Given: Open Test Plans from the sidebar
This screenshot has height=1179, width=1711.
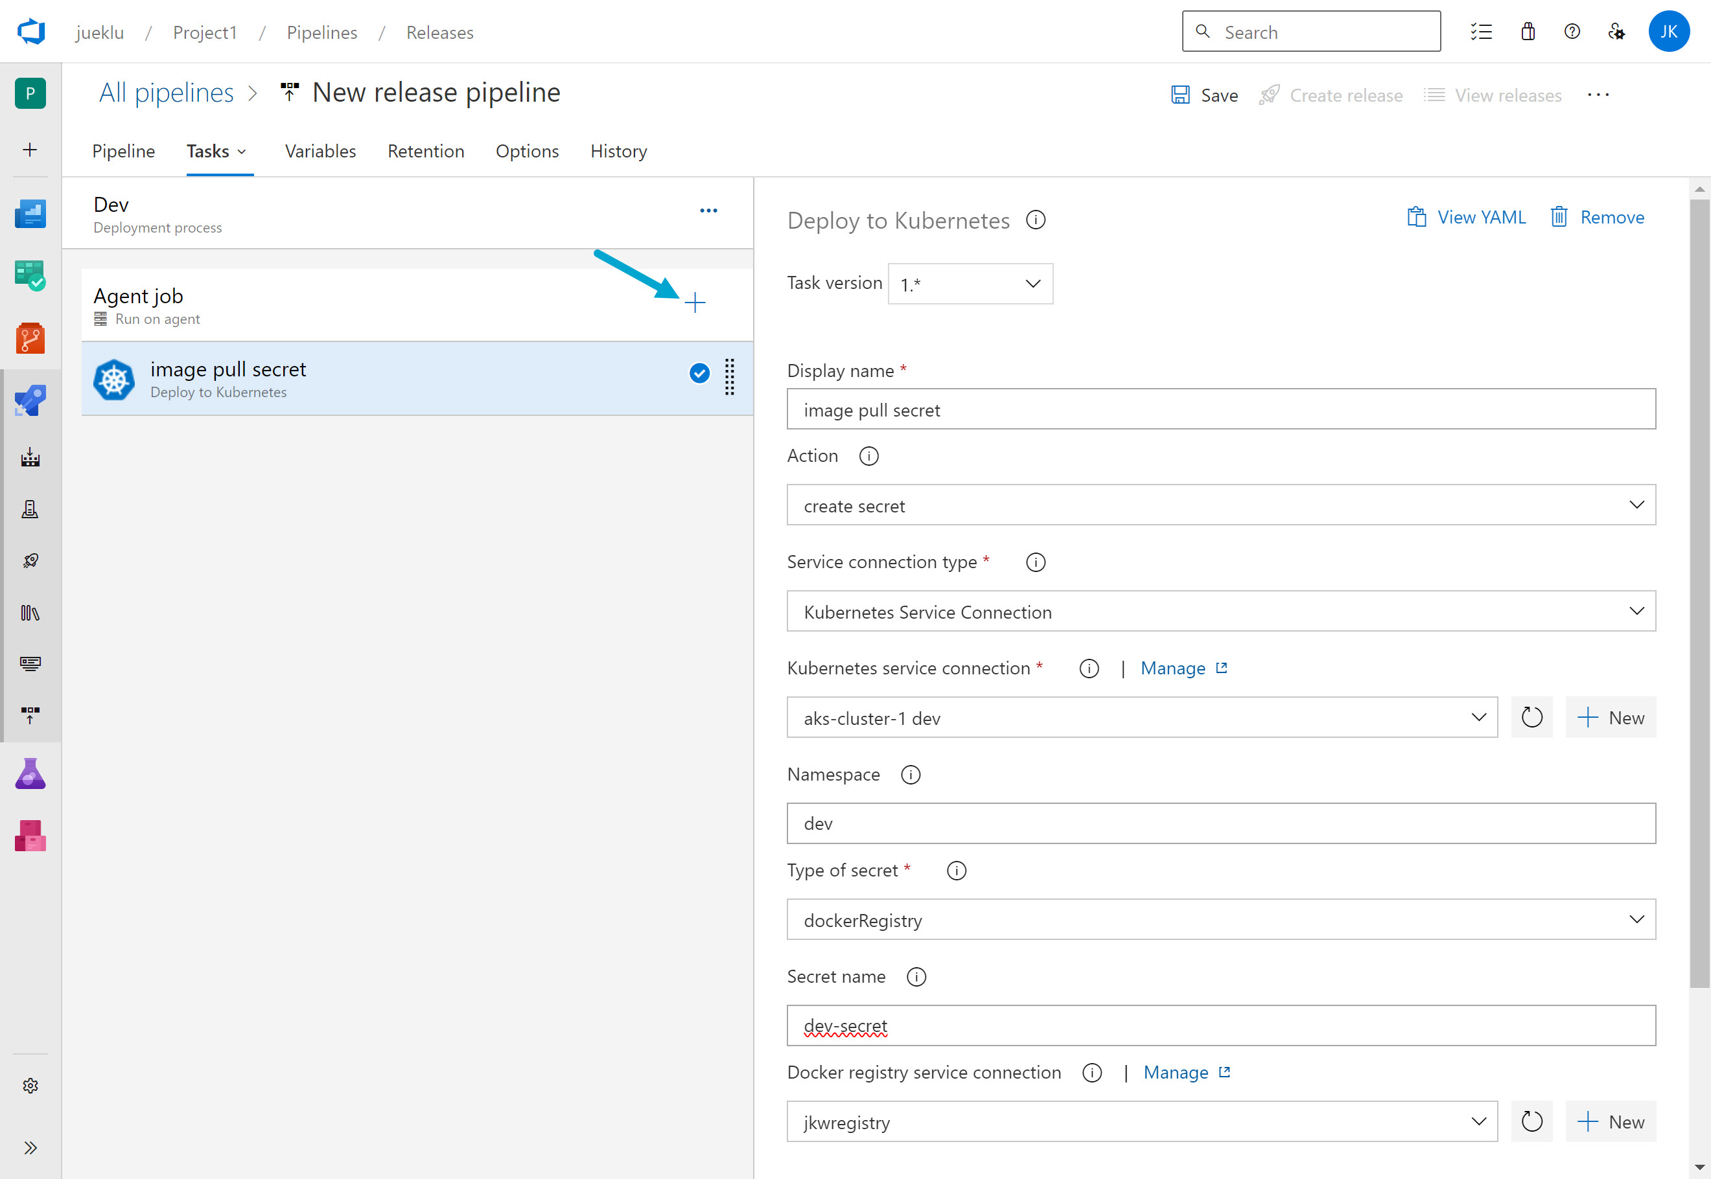Looking at the screenshot, I should [30, 773].
